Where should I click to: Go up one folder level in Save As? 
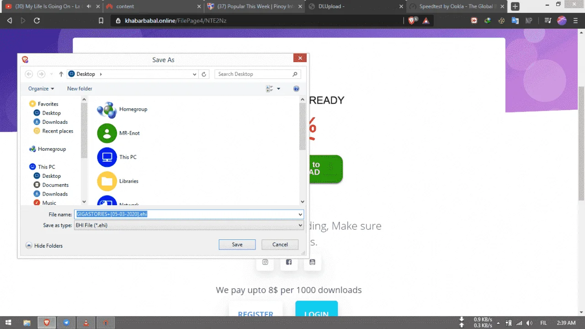[61, 74]
